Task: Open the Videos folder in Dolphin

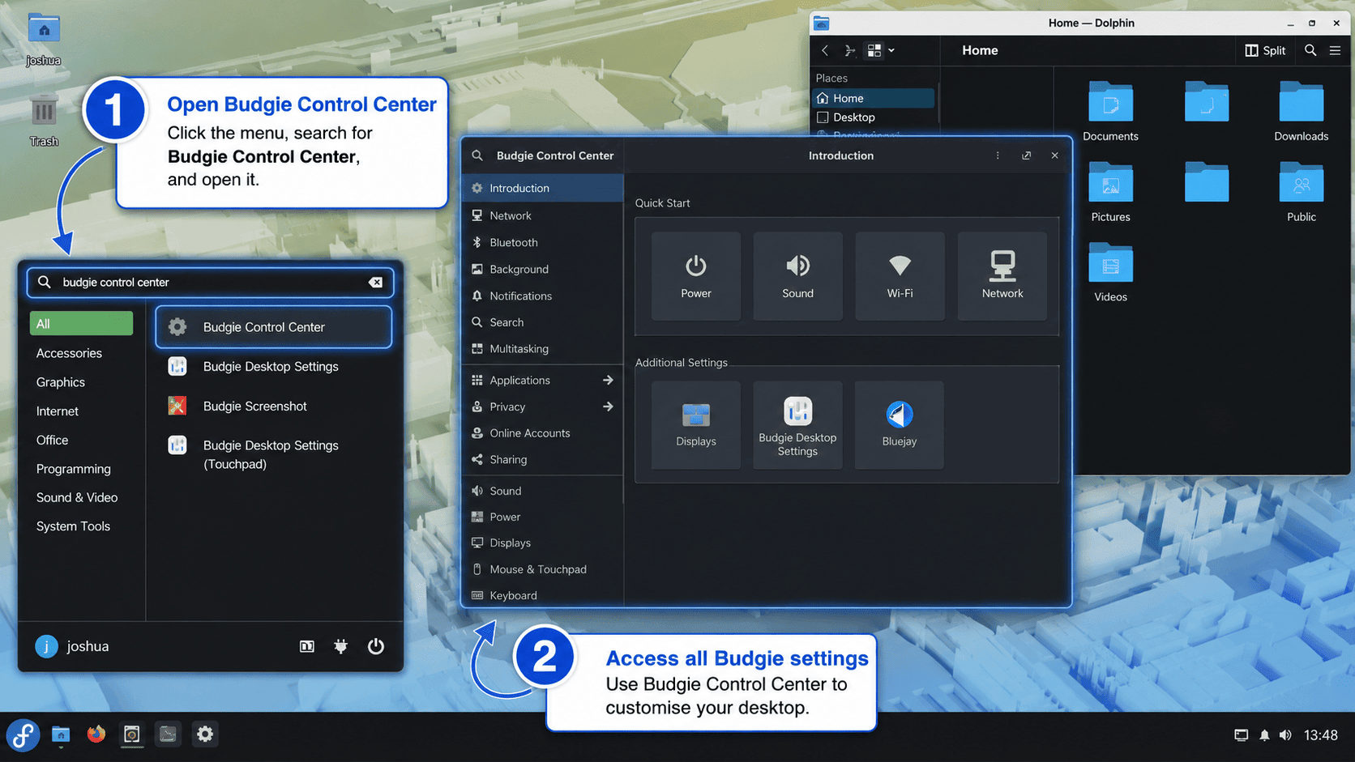Action: (1110, 272)
